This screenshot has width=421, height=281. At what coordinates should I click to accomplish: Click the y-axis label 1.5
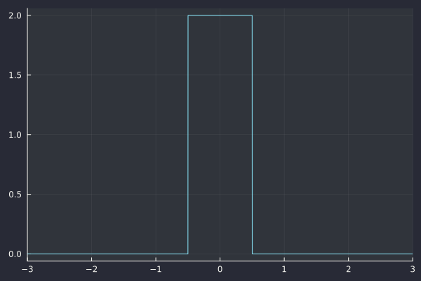pos(15,75)
